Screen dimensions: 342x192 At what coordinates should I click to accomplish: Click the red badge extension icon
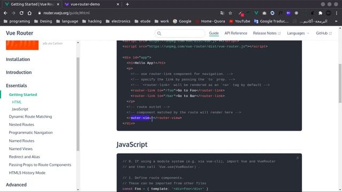[x=241, y=13]
